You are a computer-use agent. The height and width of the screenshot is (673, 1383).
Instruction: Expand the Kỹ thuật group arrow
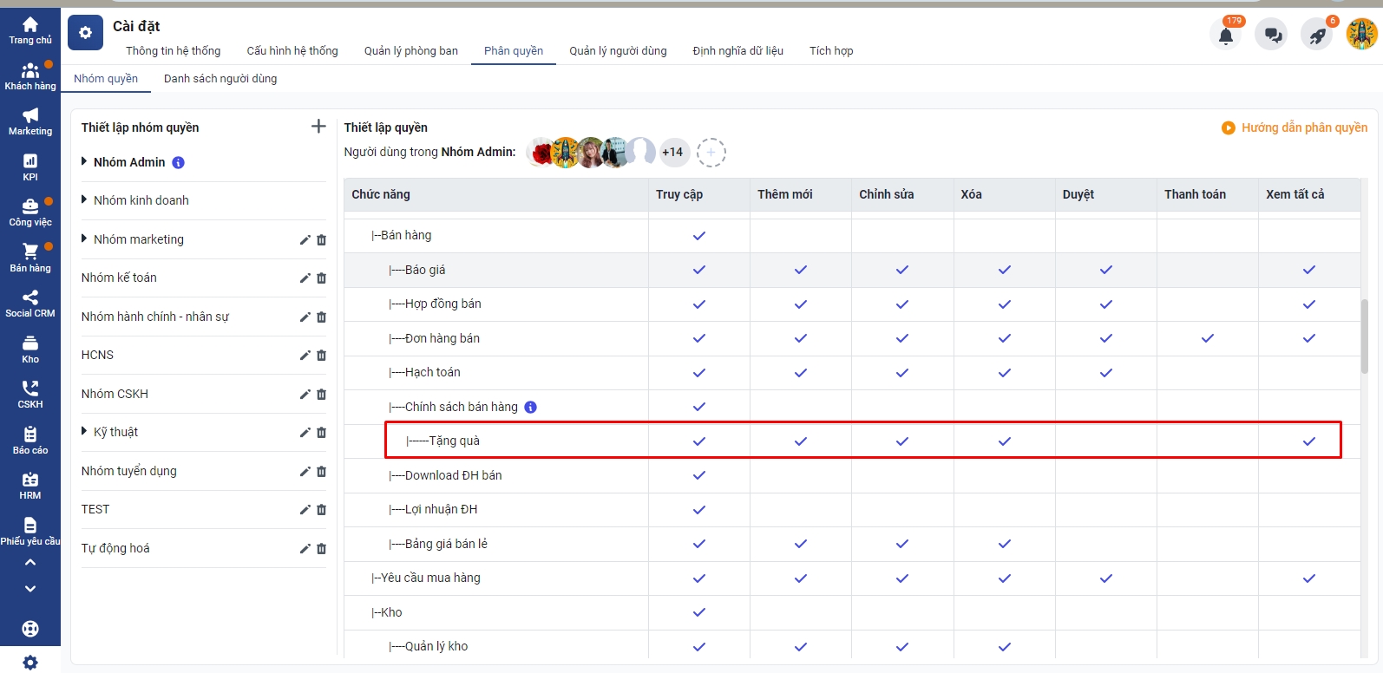[84, 431]
